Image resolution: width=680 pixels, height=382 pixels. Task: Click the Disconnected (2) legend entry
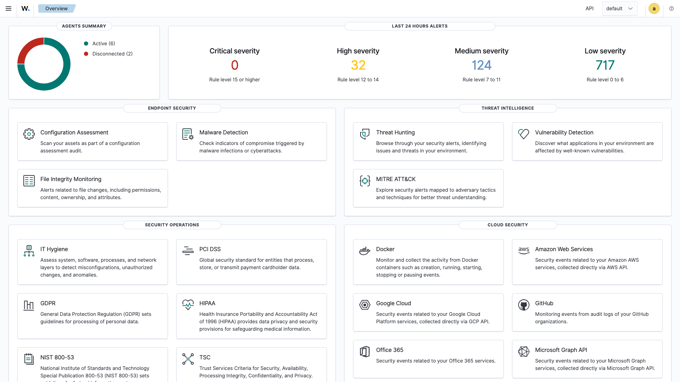108,54
